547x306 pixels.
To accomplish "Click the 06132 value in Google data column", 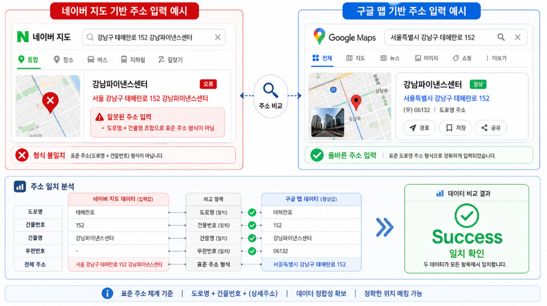I will tap(281, 251).
